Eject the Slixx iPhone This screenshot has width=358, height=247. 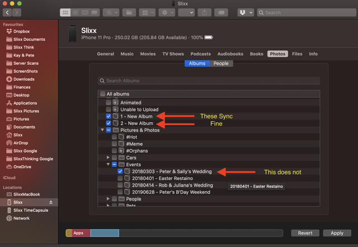[x=51, y=202]
